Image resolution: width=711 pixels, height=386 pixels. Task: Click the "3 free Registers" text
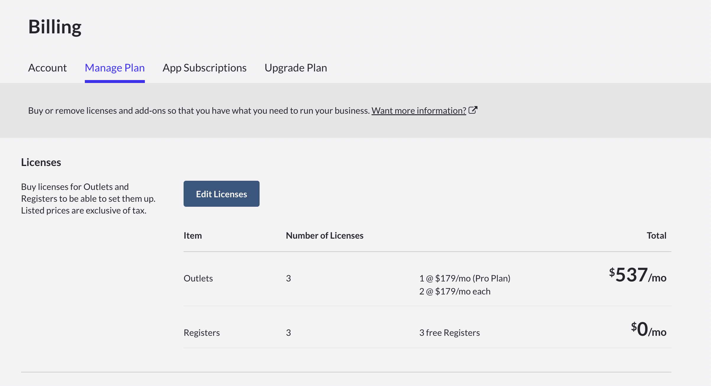click(449, 333)
